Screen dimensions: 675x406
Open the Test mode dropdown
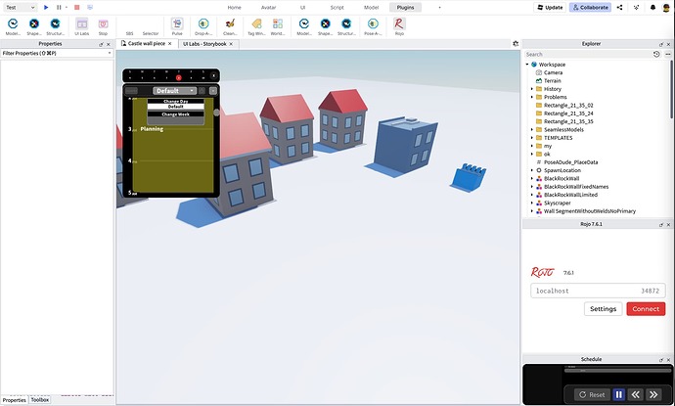[x=21, y=7]
